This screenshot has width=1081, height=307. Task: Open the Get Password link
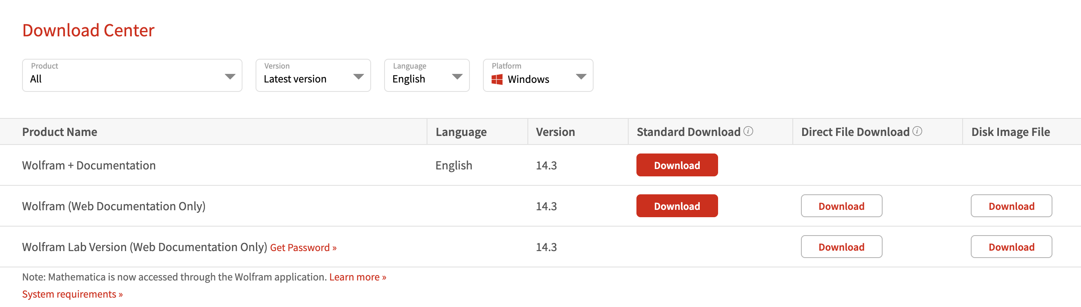[303, 248]
